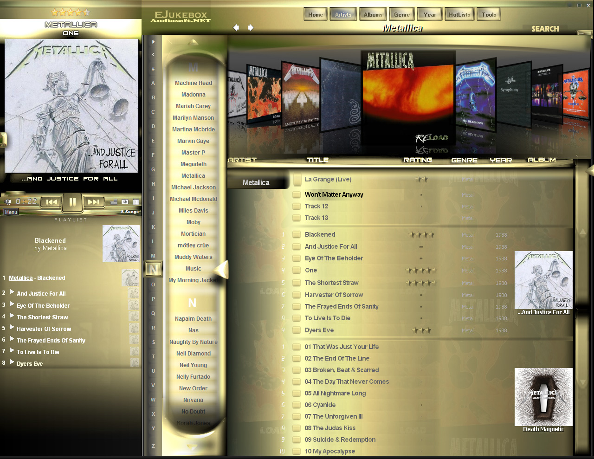The height and width of the screenshot is (459, 594).
Task: Rate the Blackened track with stars
Action: tap(421, 235)
